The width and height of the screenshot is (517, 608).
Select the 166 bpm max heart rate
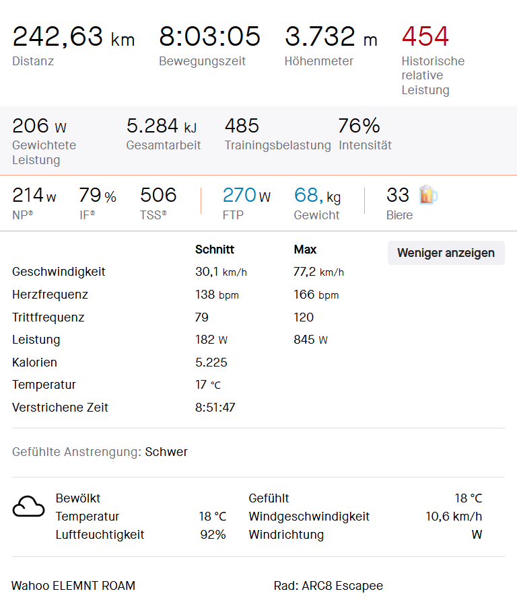(316, 295)
